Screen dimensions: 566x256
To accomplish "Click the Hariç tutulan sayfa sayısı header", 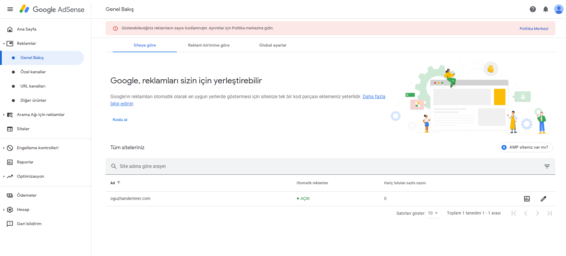I will [x=405, y=183].
